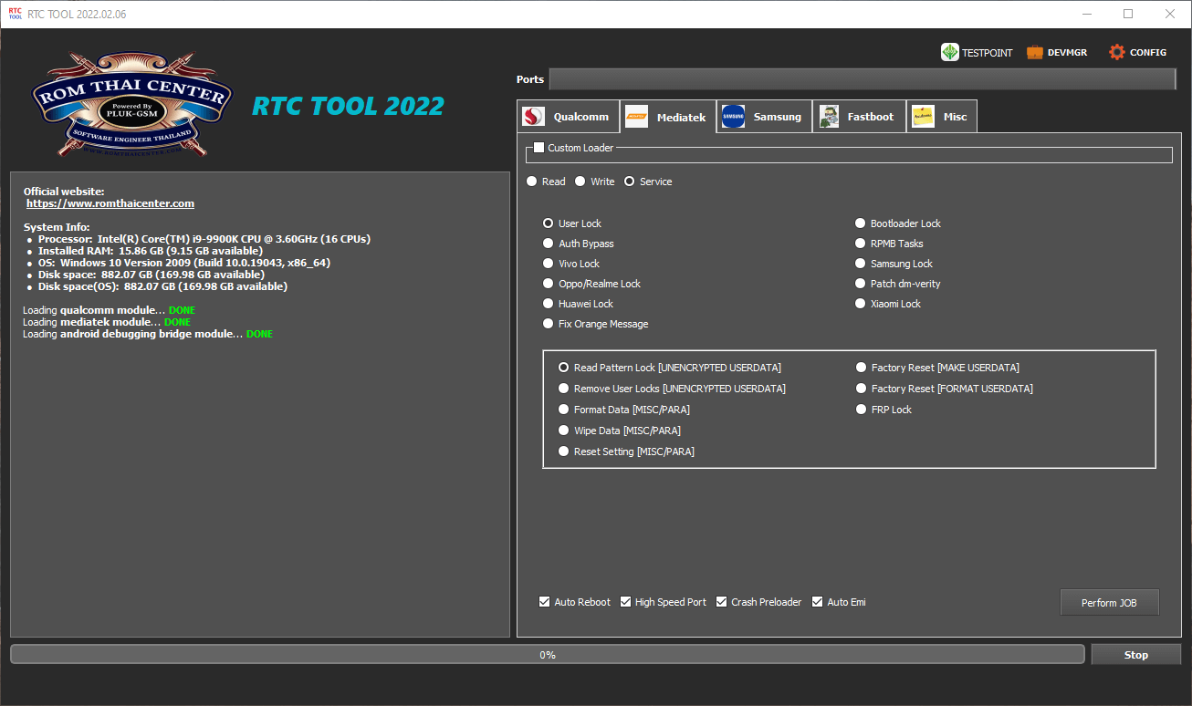Click the Misc tab icon

tap(924, 116)
